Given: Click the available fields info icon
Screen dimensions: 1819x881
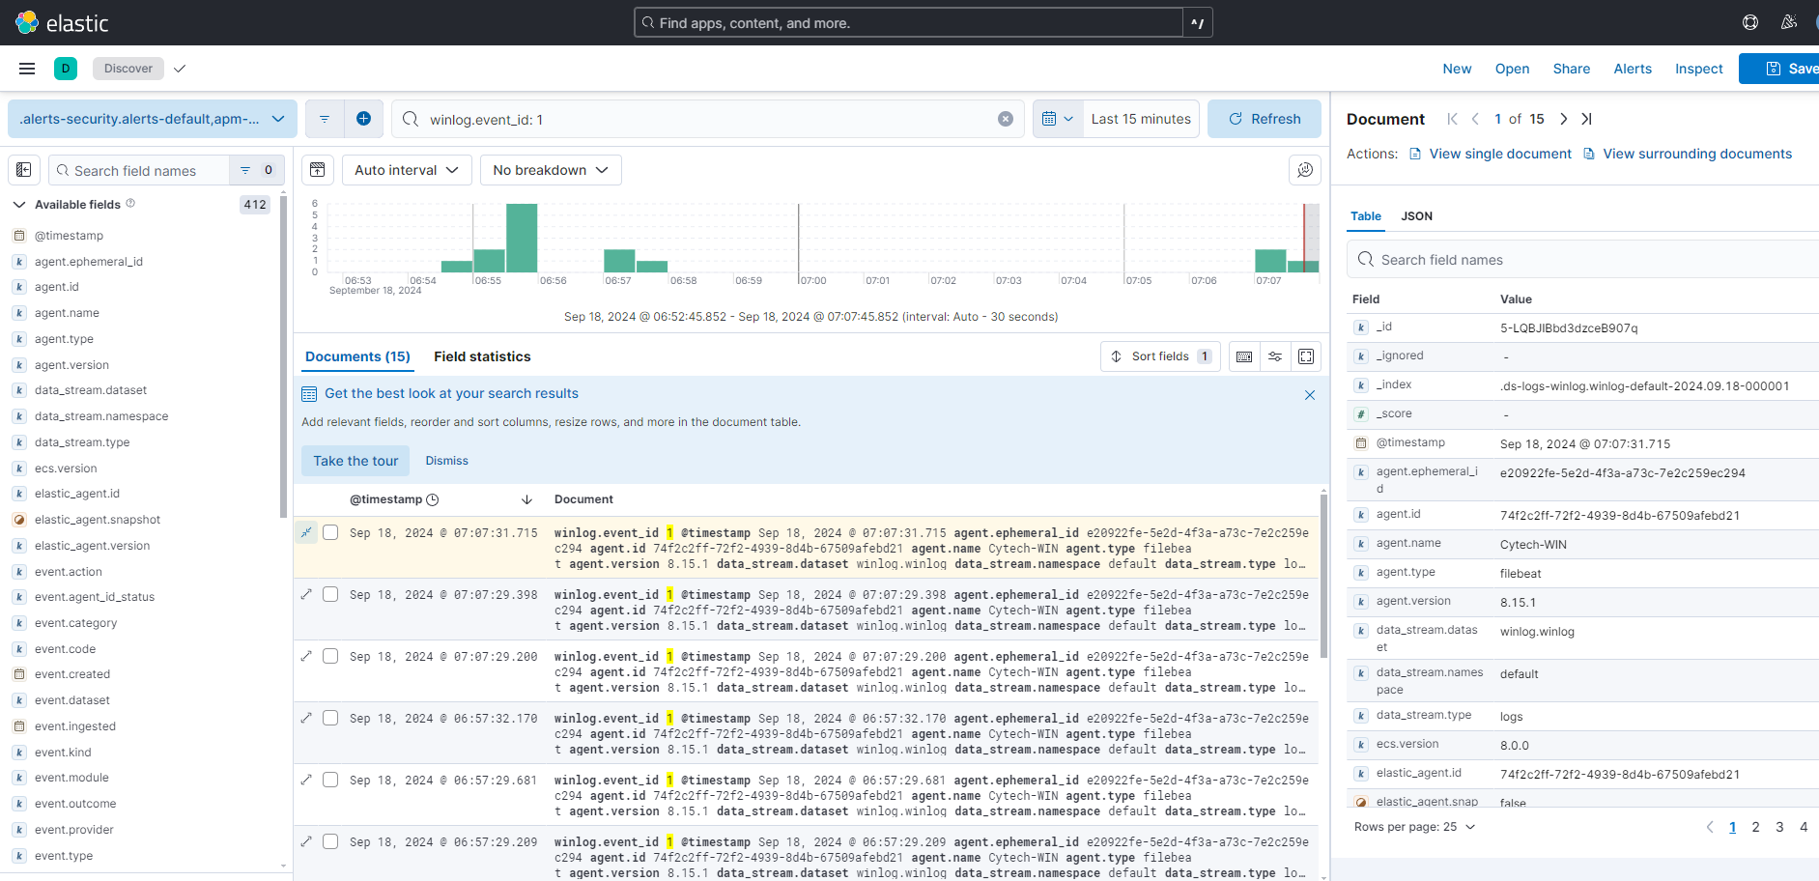Looking at the screenshot, I should 130,204.
